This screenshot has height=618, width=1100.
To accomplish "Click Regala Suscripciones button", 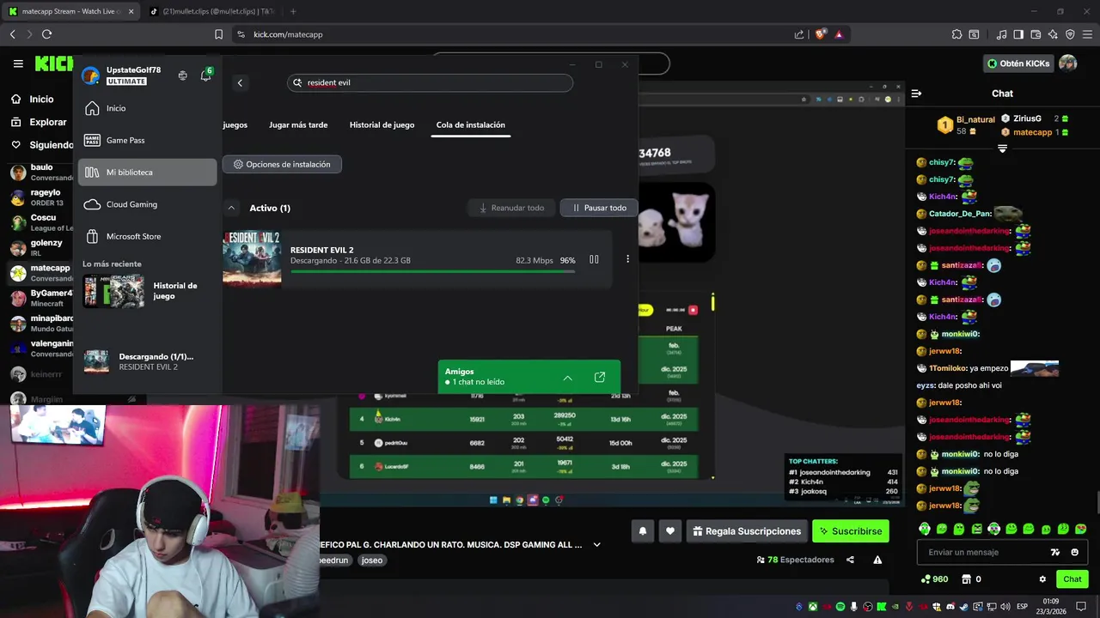I will pyautogui.click(x=747, y=531).
